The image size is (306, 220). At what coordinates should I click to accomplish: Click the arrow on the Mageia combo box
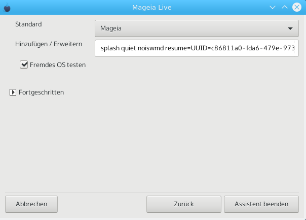coord(290,28)
